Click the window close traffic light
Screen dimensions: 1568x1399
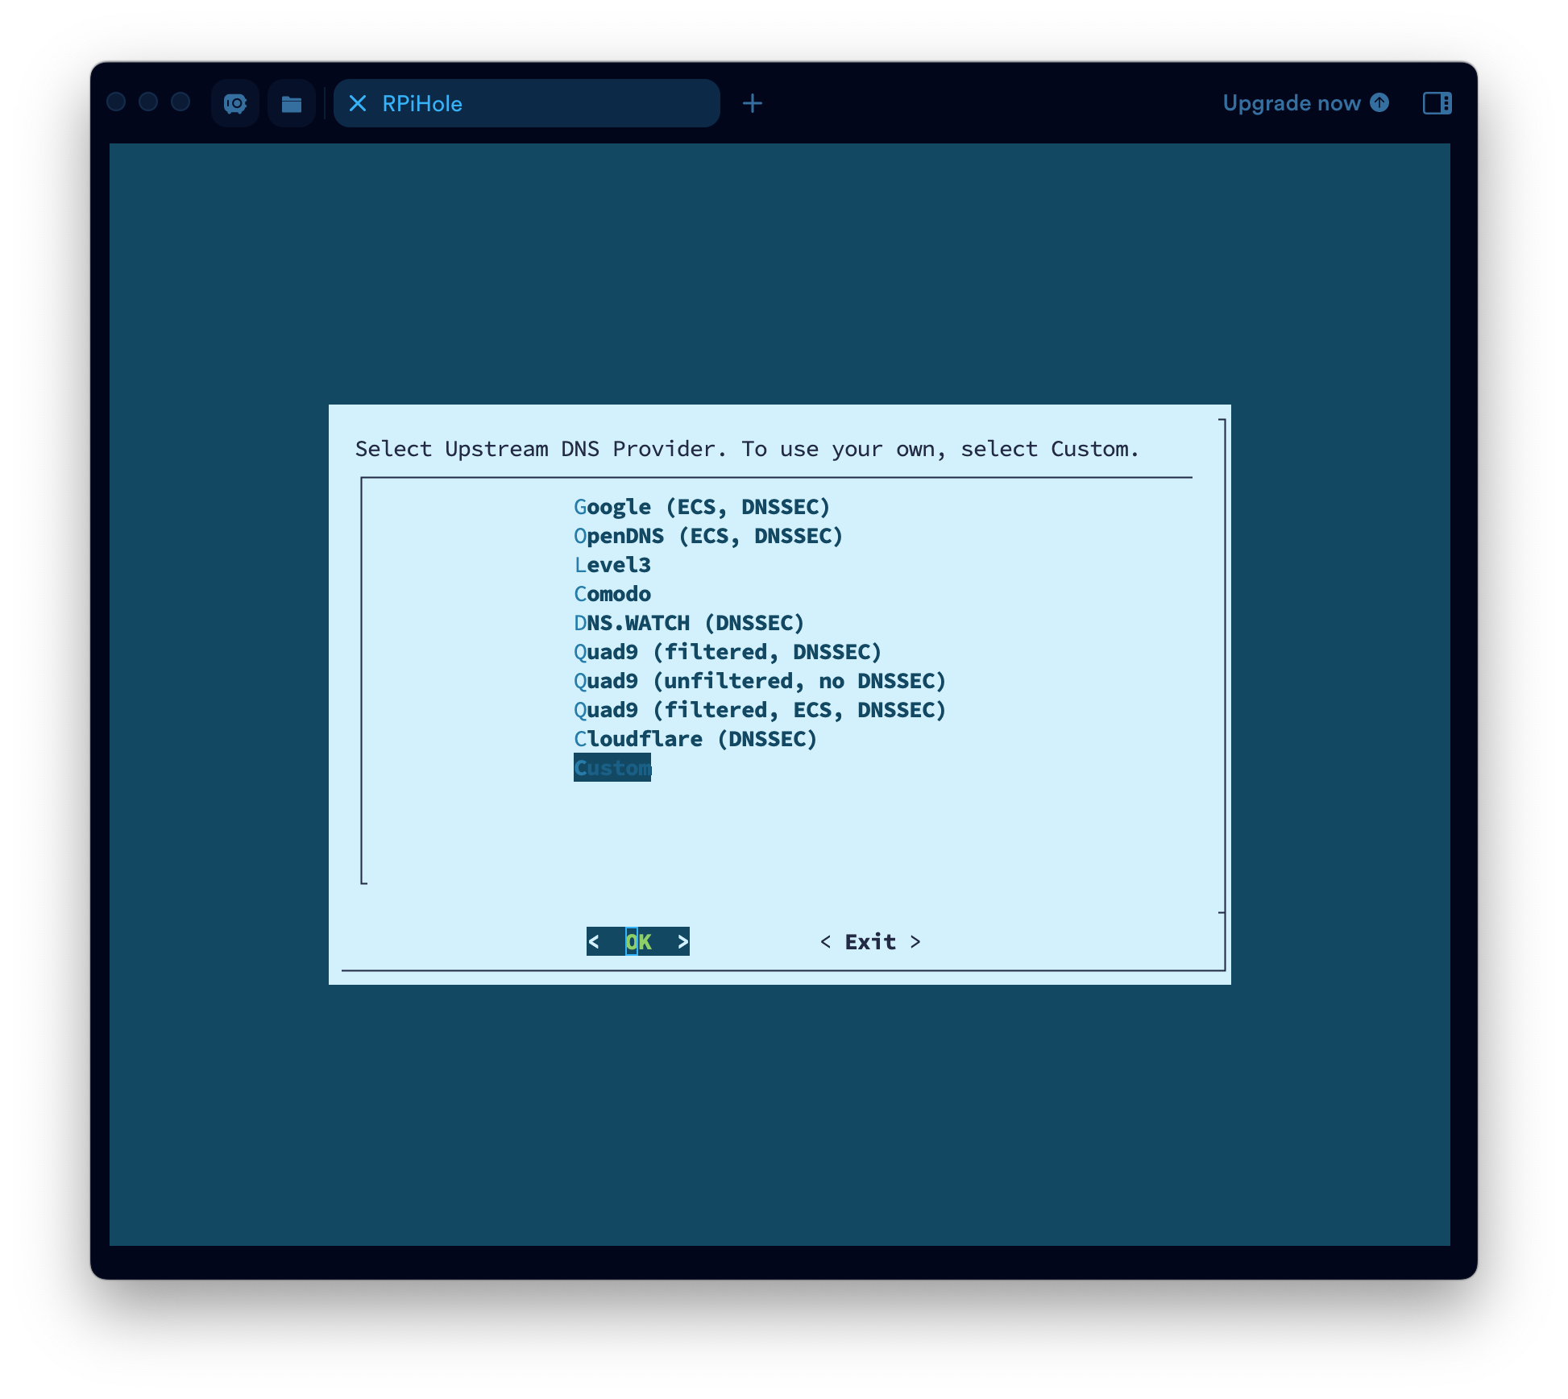click(116, 102)
